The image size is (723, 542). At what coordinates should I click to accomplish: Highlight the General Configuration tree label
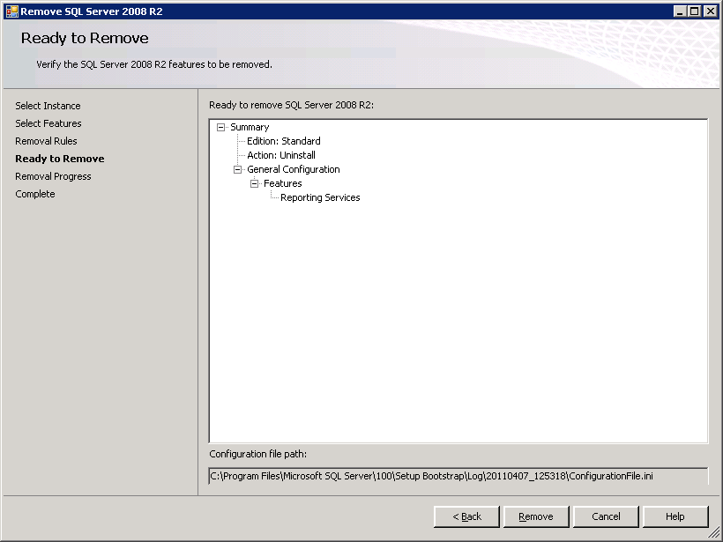point(293,169)
